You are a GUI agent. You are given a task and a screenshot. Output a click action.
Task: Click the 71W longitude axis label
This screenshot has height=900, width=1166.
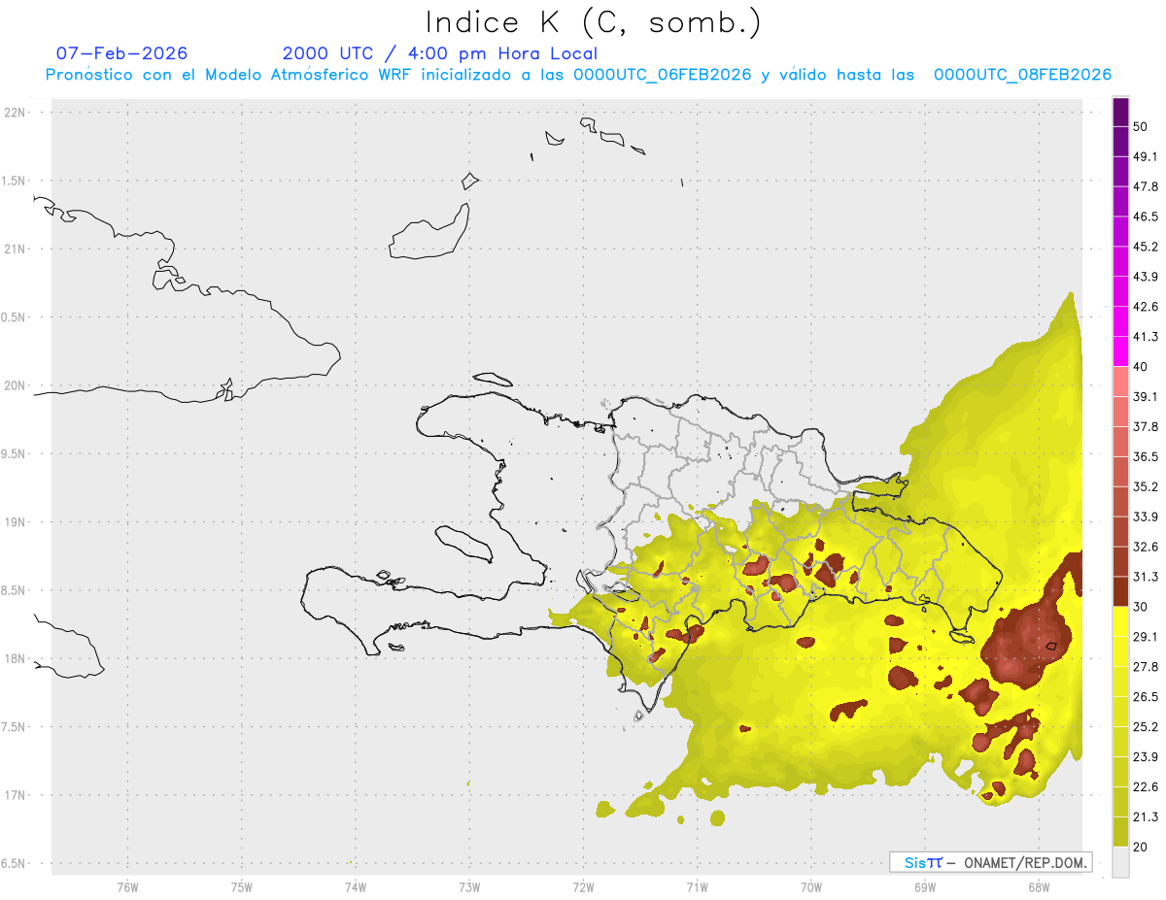click(697, 886)
